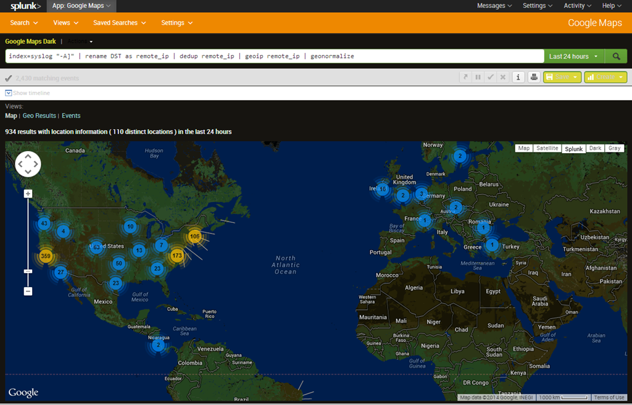
Task: Click the job inspector info icon
Action: pyautogui.click(x=518, y=77)
